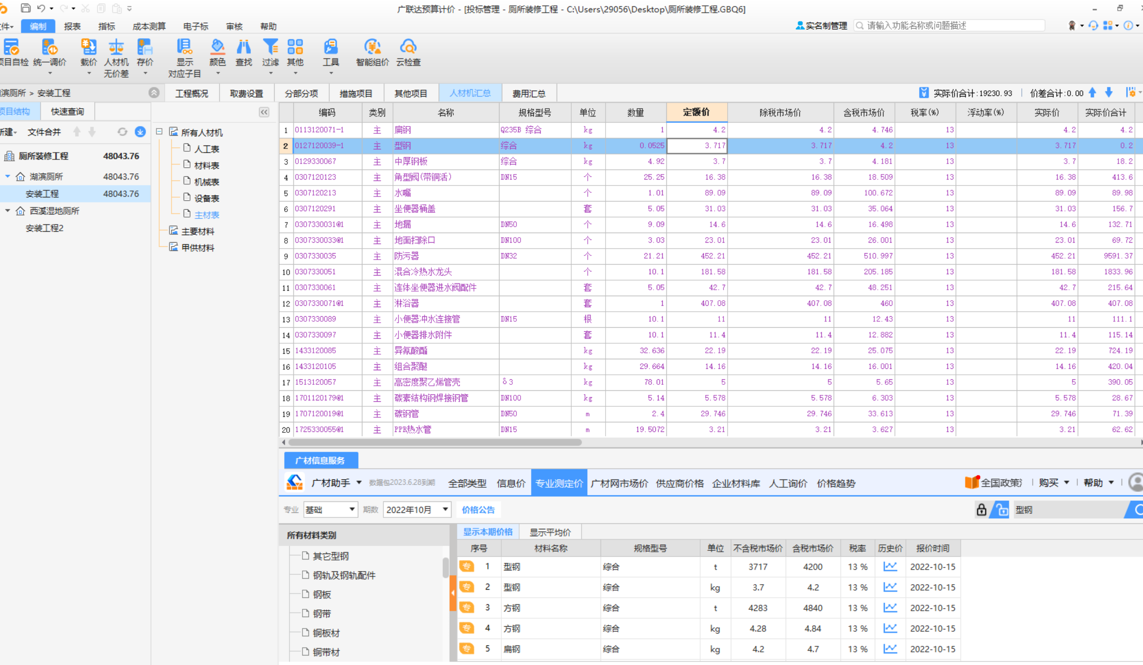Open the 指标 menu
Screen dimensions: 1143x665
tap(106, 26)
